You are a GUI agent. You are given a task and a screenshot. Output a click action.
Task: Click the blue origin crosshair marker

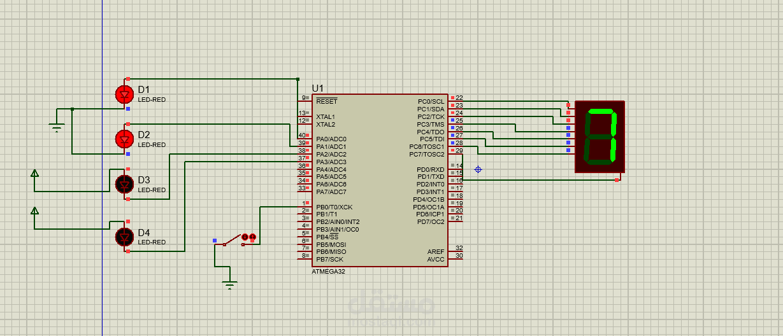478,169
